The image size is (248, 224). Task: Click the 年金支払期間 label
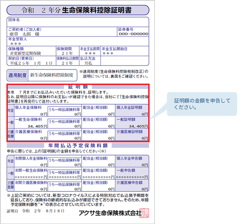pyautogui.click(x=90, y=49)
